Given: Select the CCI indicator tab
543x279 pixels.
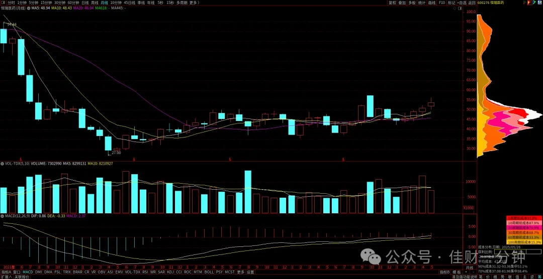Looking at the screenshot, I should (x=178, y=272).
